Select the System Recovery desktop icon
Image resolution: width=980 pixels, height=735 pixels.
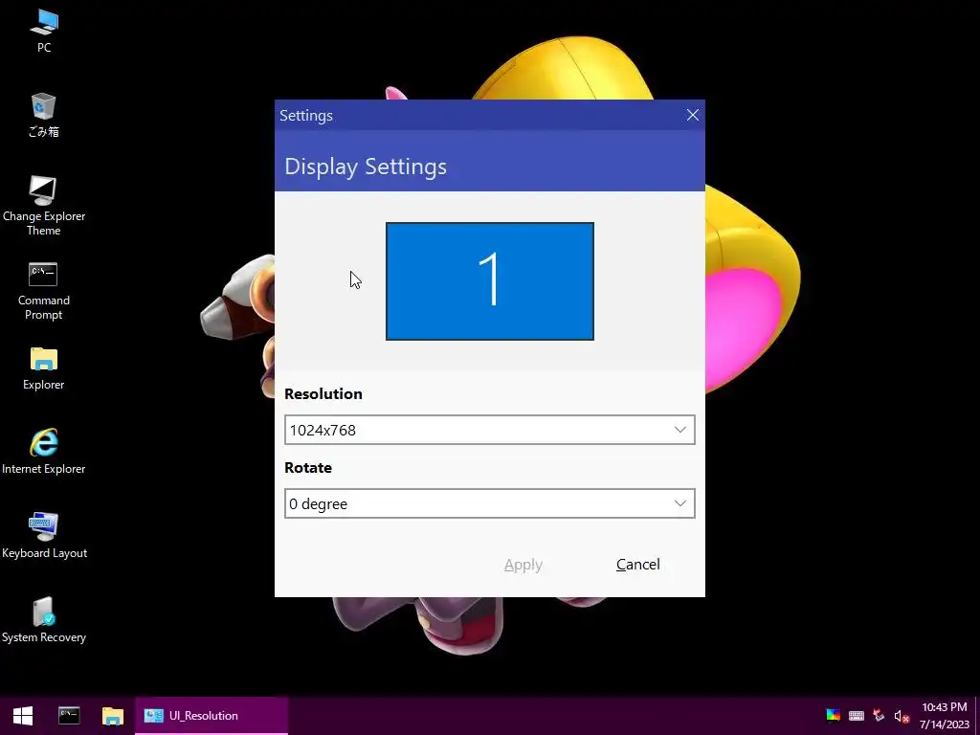point(44,620)
